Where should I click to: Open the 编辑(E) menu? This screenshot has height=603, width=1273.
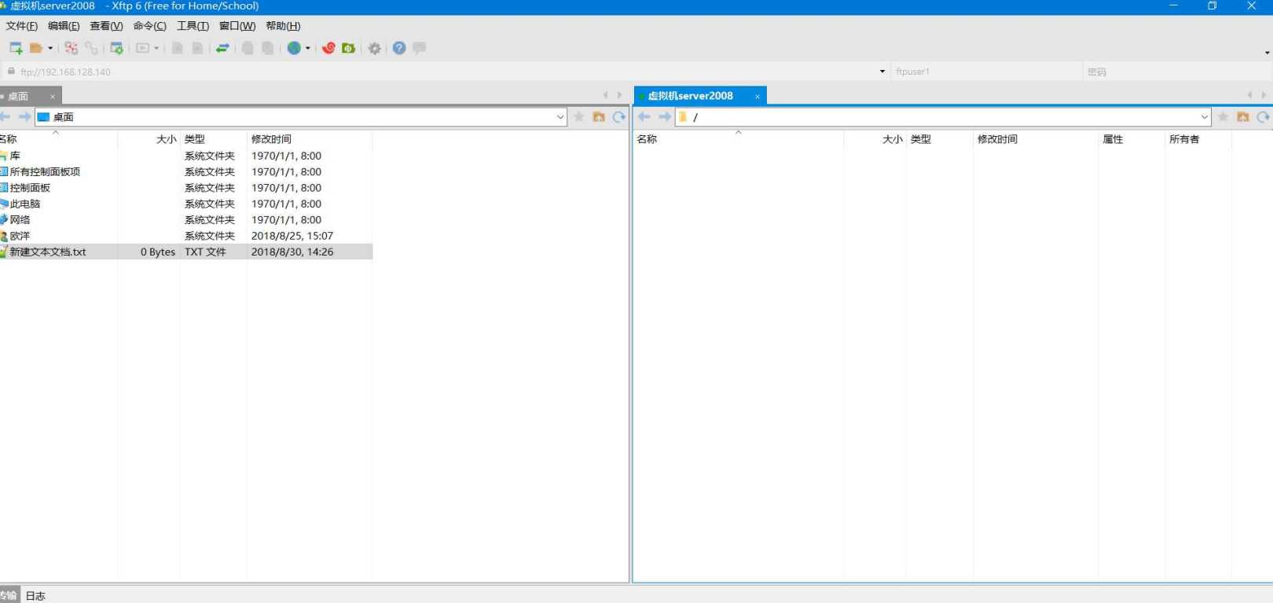[x=64, y=26]
